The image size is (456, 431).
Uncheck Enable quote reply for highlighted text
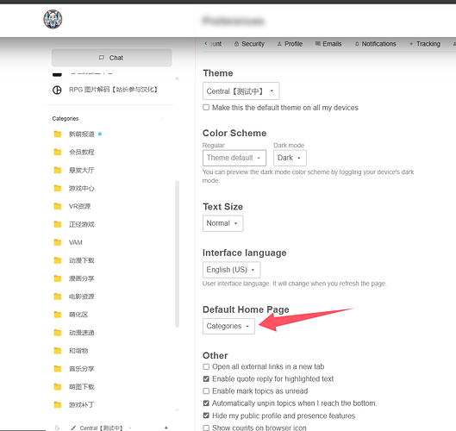(x=206, y=378)
